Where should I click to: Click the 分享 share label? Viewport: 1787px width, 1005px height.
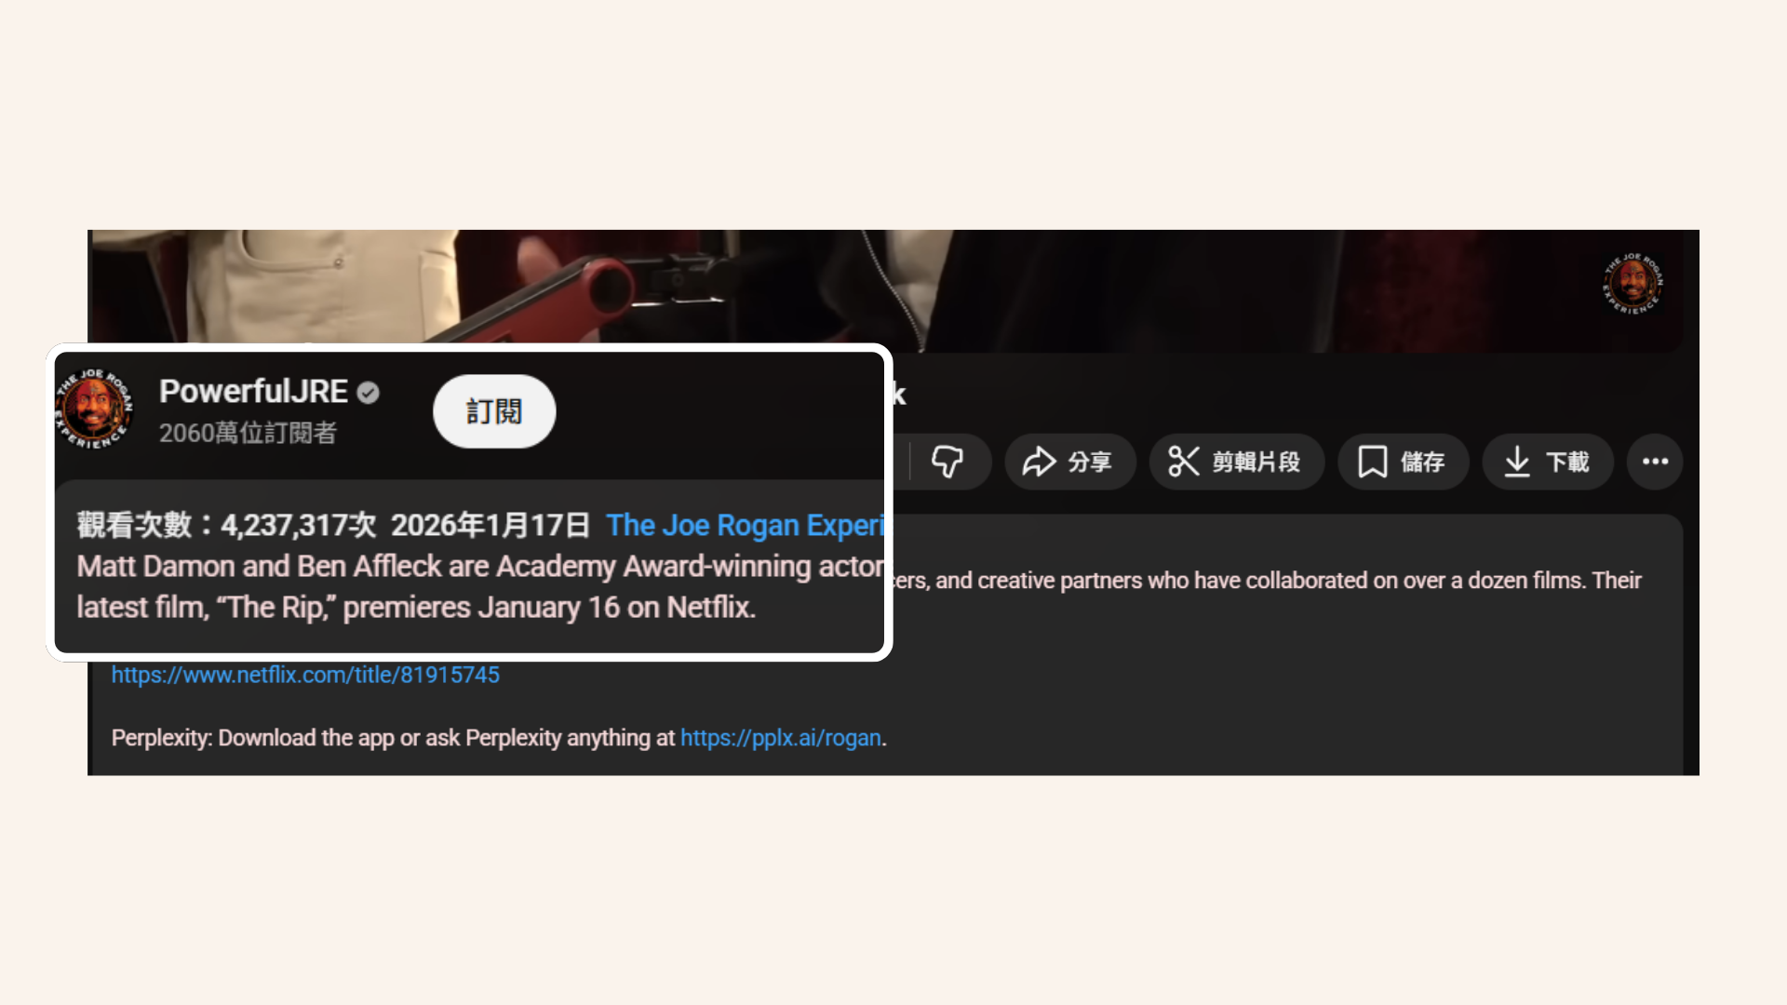click(1090, 462)
